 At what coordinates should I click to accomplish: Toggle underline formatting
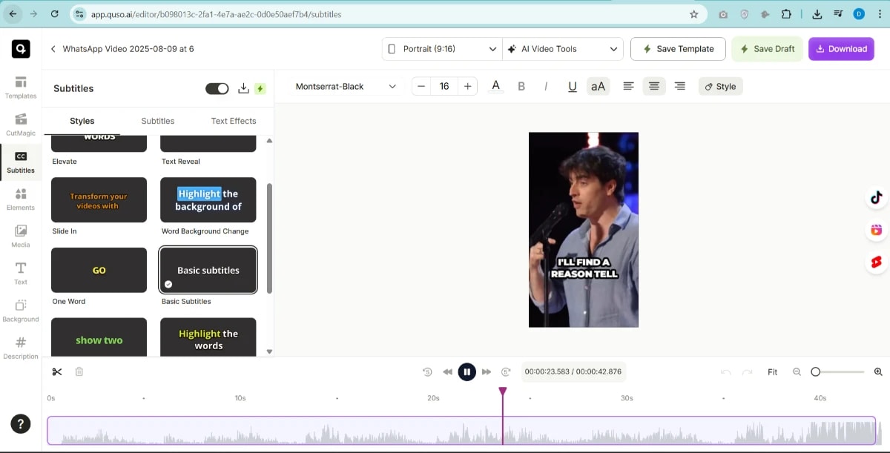pyautogui.click(x=572, y=86)
